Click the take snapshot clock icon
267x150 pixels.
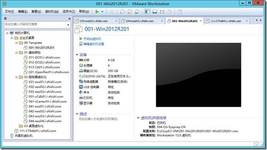[x=122, y=12]
